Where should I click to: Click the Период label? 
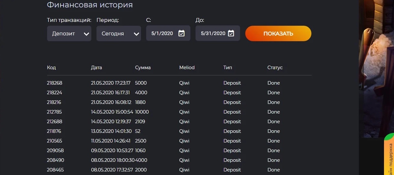click(108, 20)
